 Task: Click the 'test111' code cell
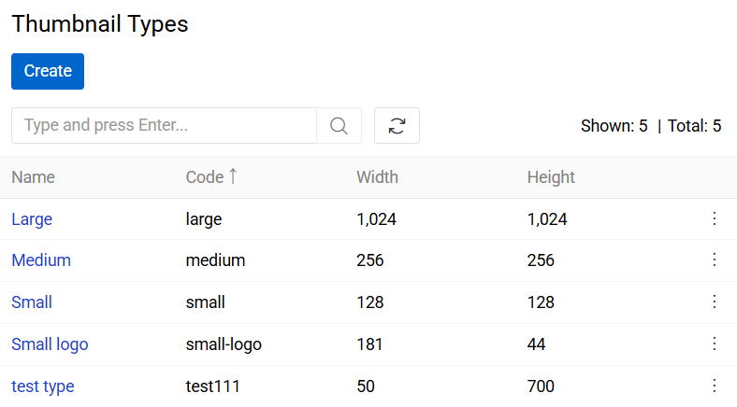213,386
